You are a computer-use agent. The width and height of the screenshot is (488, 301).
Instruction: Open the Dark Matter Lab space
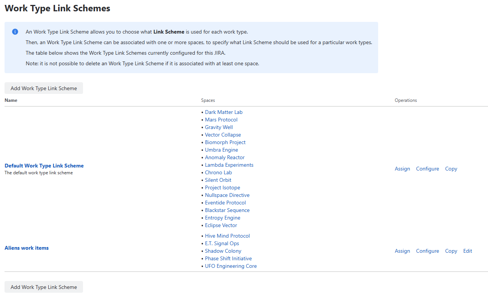(224, 112)
